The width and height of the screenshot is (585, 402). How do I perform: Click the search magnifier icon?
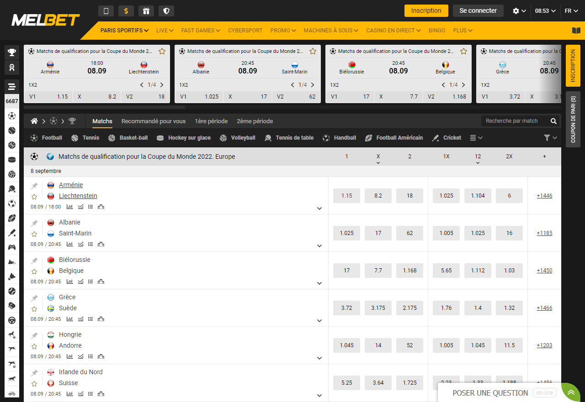click(553, 121)
